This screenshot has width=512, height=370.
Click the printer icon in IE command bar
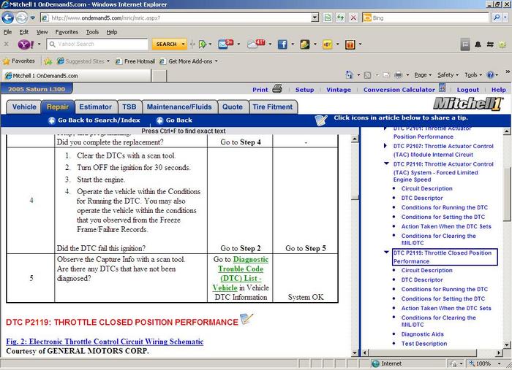[x=398, y=75]
